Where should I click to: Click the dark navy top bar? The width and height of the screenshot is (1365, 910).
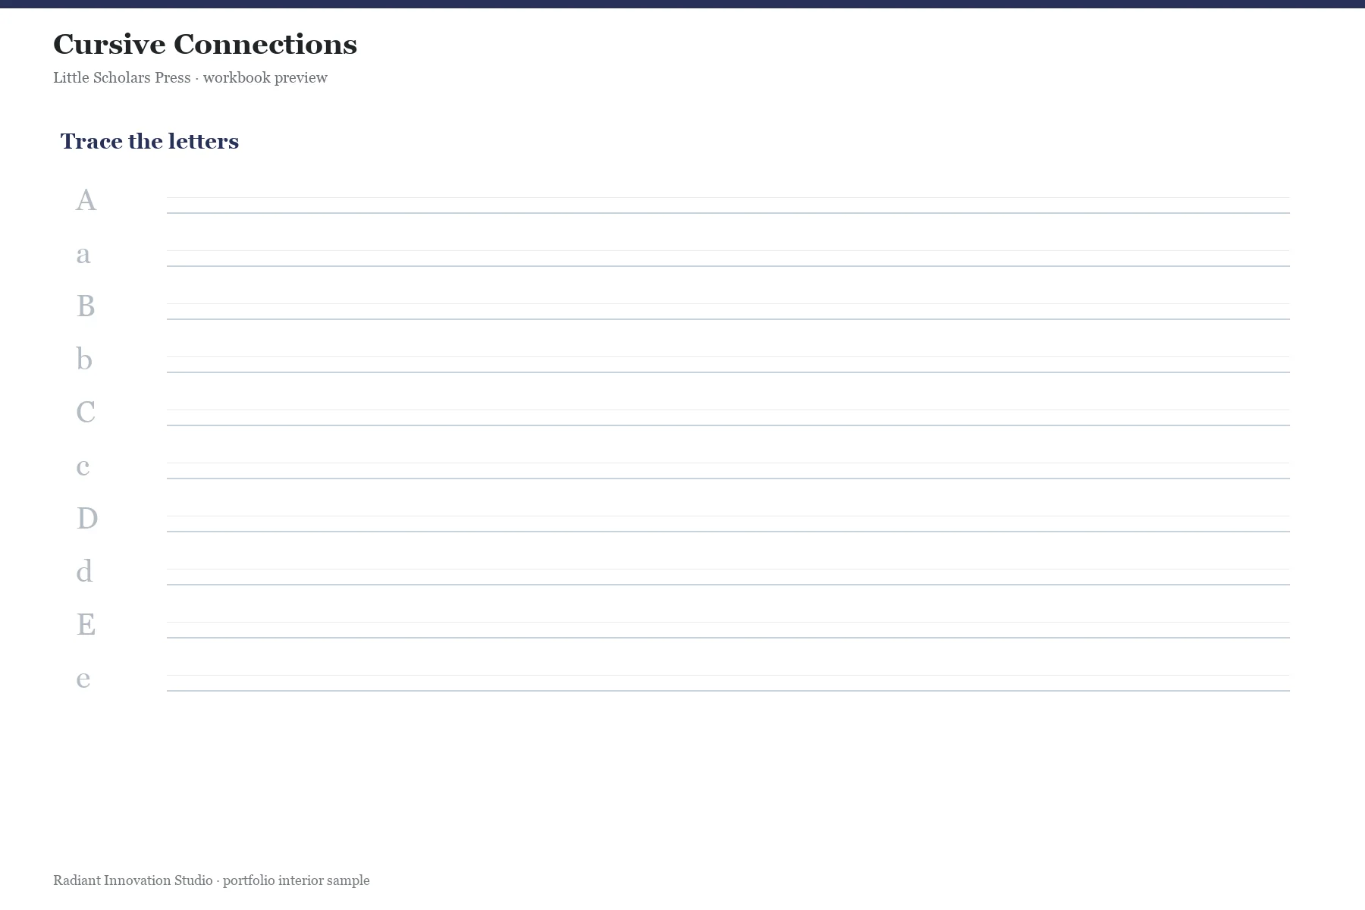(x=682, y=4)
